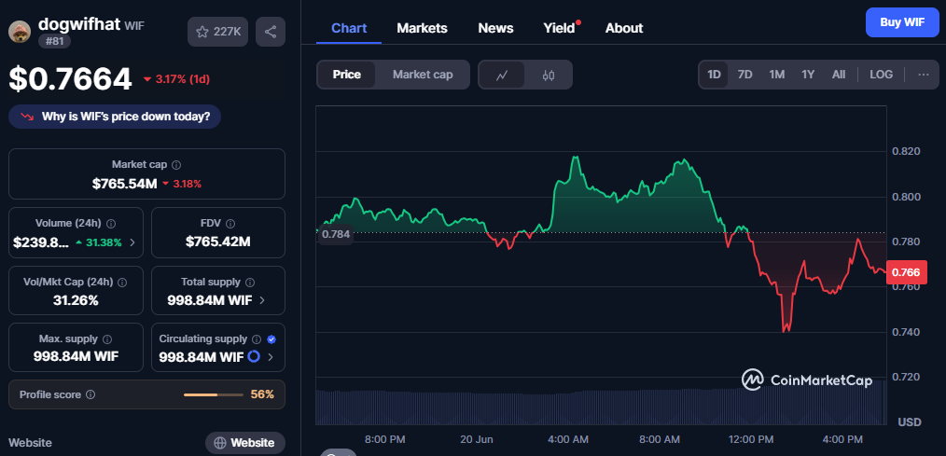Open chart more options ellipsis
Screen dimensions: 946x456
923,75
